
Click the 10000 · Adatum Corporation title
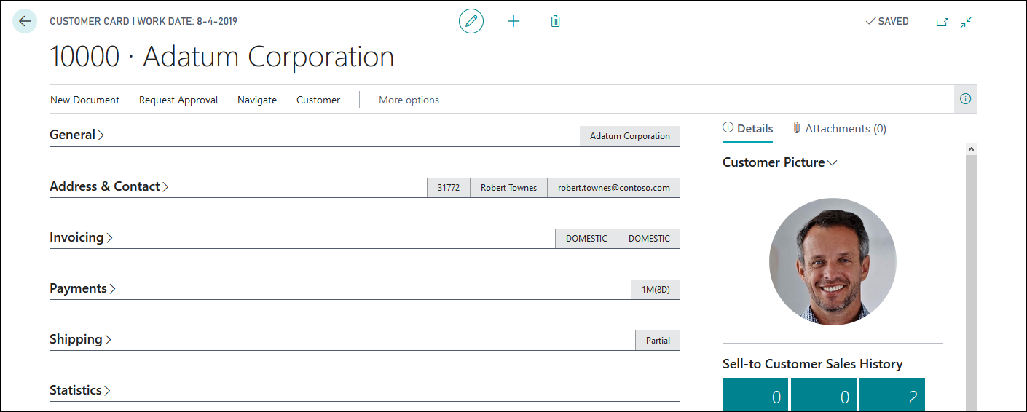(x=222, y=57)
